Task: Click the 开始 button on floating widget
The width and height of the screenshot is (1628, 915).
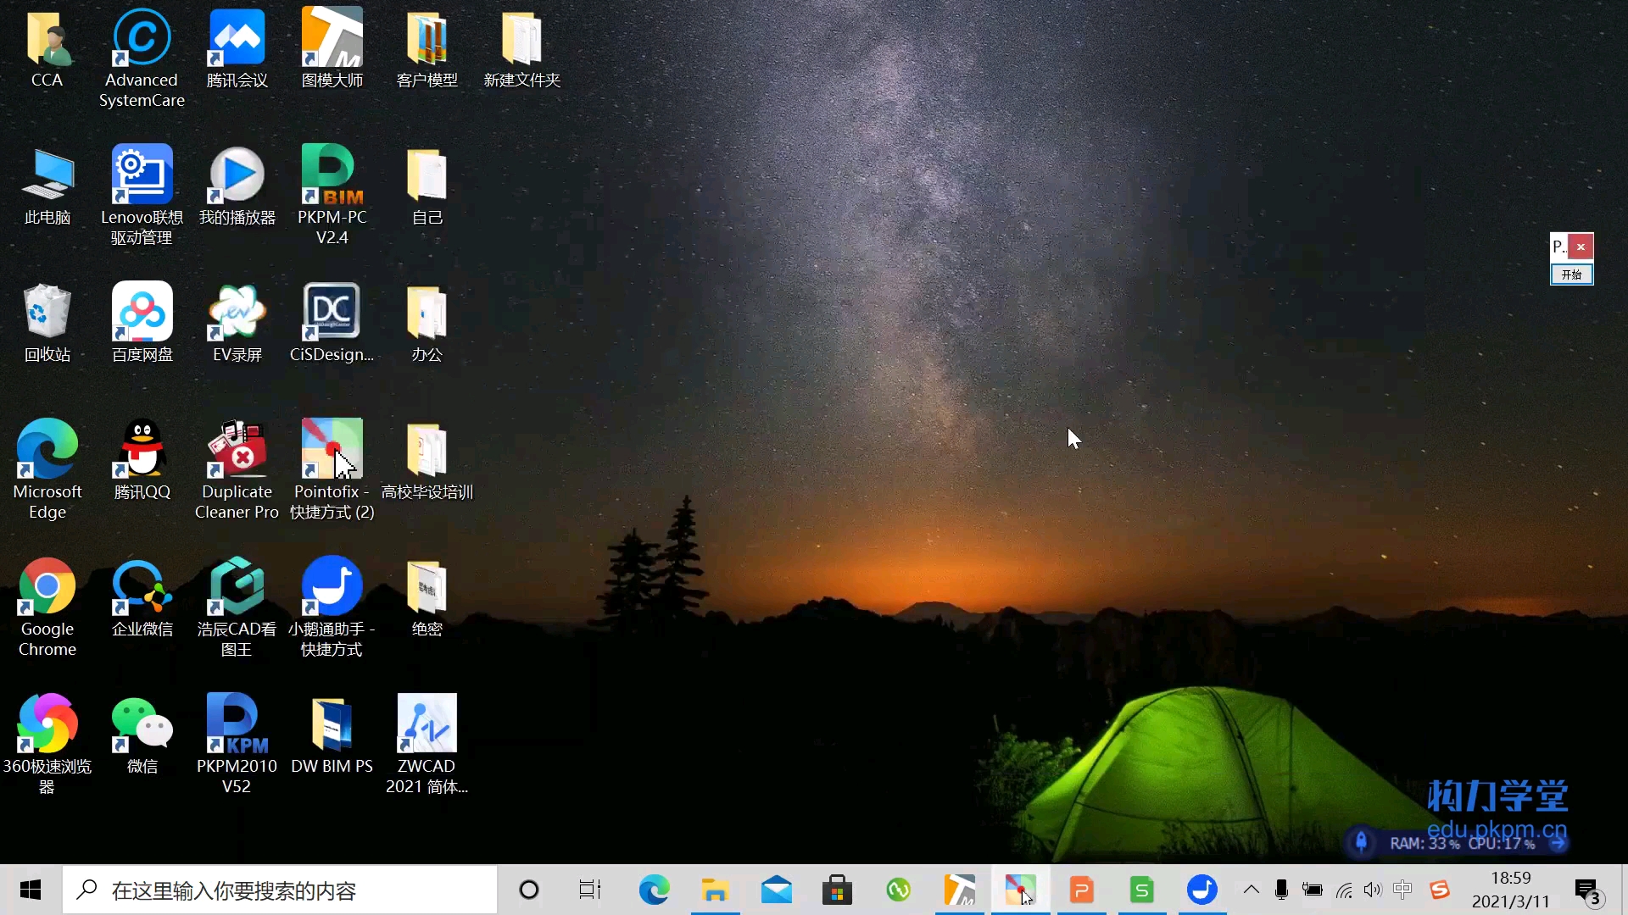Action: pyautogui.click(x=1571, y=274)
